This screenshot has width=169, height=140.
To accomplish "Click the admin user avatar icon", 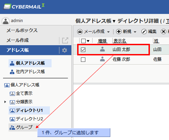I will 5,21.
